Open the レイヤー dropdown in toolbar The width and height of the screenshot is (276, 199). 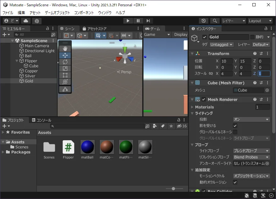coord(234,21)
